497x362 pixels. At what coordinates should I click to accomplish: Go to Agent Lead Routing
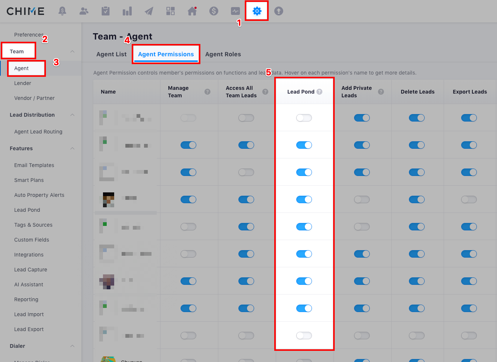tap(38, 132)
